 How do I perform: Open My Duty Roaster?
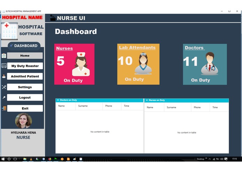25,66
